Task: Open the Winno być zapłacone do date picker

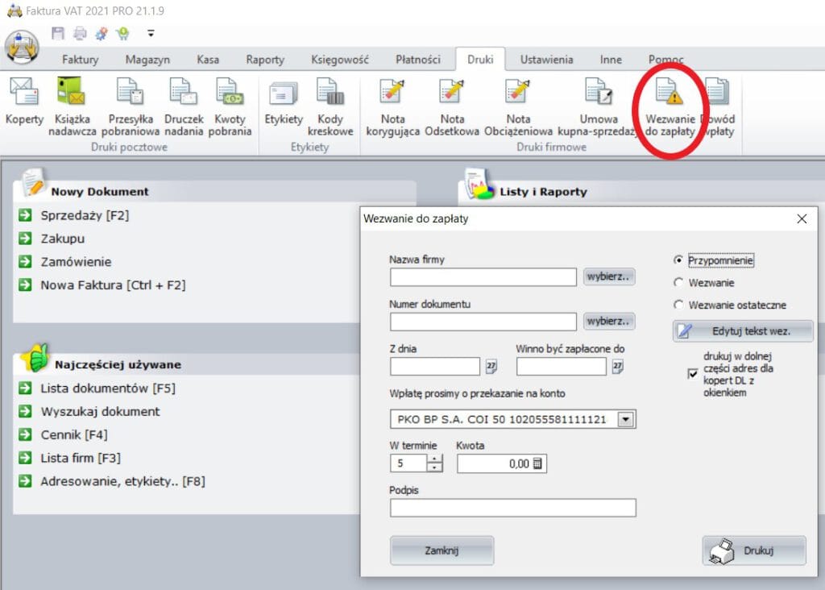Action: pyautogui.click(x=618, y=367)
